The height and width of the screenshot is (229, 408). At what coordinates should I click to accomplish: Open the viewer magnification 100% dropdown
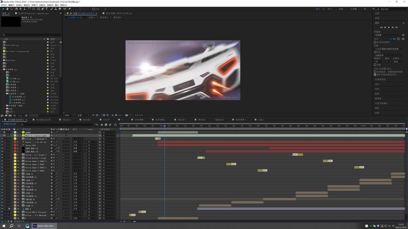(69, 115)
